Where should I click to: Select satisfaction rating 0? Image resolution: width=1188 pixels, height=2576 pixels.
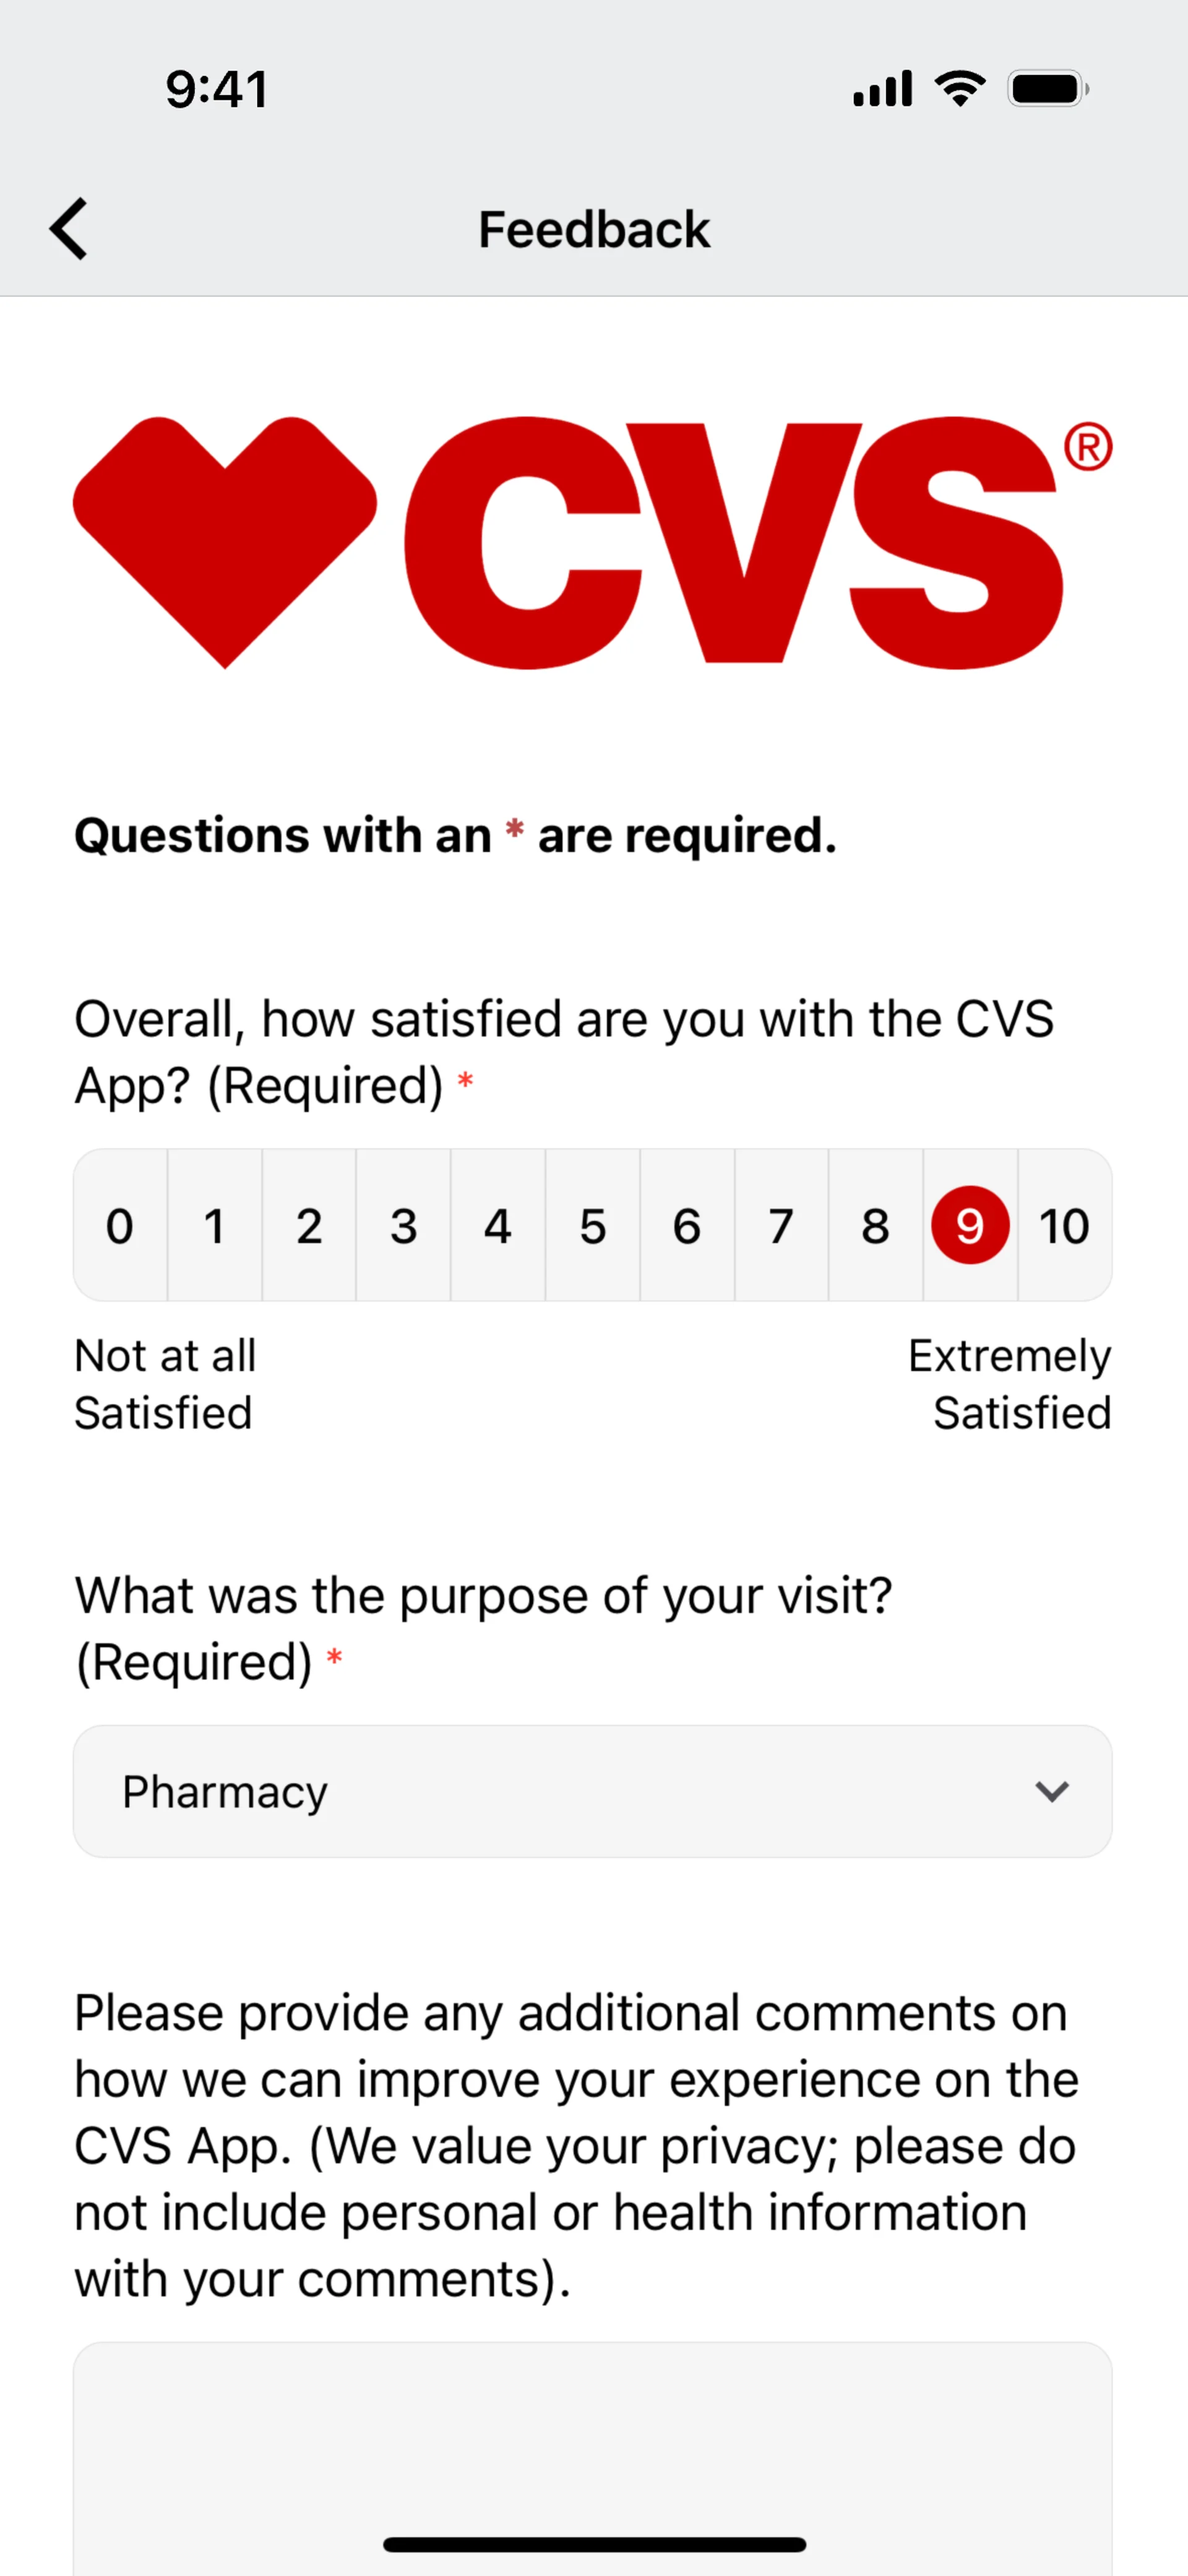coord(120,1225)
